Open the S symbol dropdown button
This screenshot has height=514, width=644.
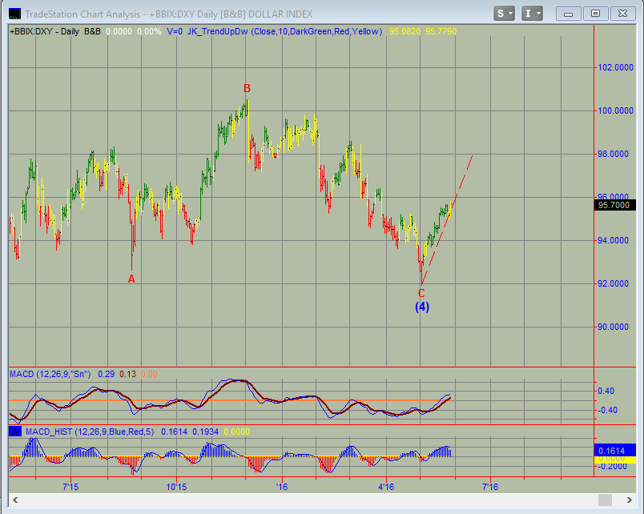tap(504, 14)
